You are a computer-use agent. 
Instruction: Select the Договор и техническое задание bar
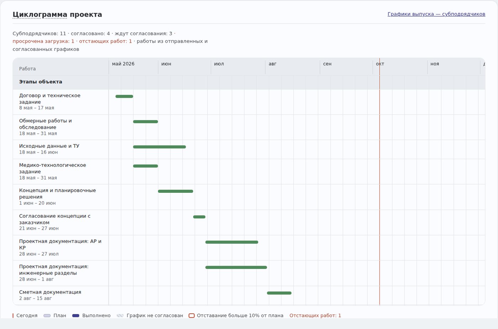point(124,96)
